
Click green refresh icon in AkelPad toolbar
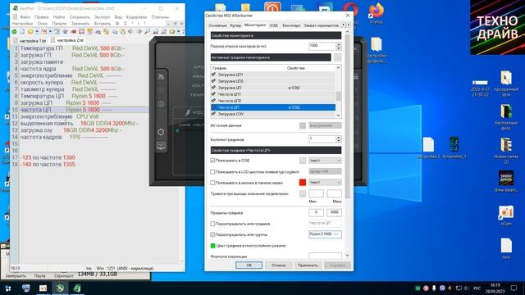pyautogui.click(x=14, y=32)
